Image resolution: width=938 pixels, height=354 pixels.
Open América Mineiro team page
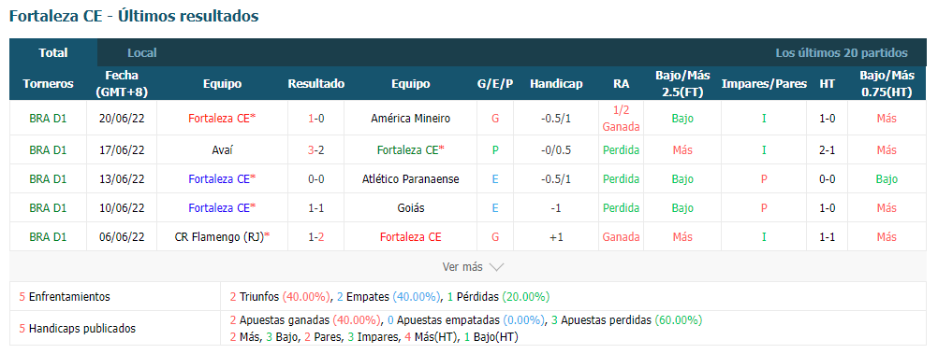pos(410,119)
